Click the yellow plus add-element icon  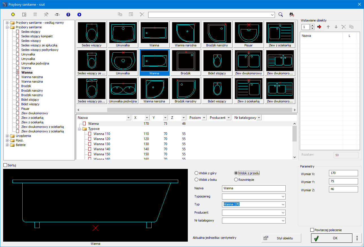click(x=13, y=14)
